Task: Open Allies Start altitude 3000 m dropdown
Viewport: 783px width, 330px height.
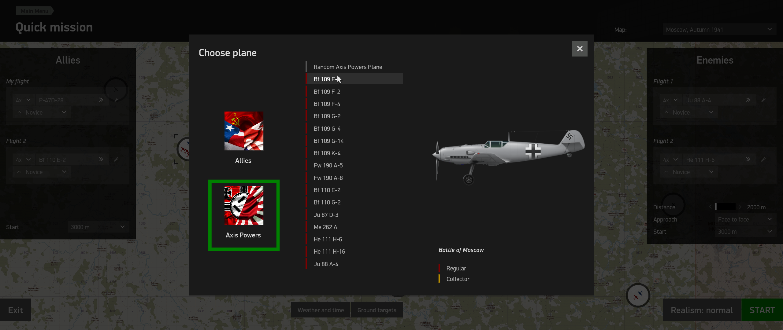Action: coord(98,227)
